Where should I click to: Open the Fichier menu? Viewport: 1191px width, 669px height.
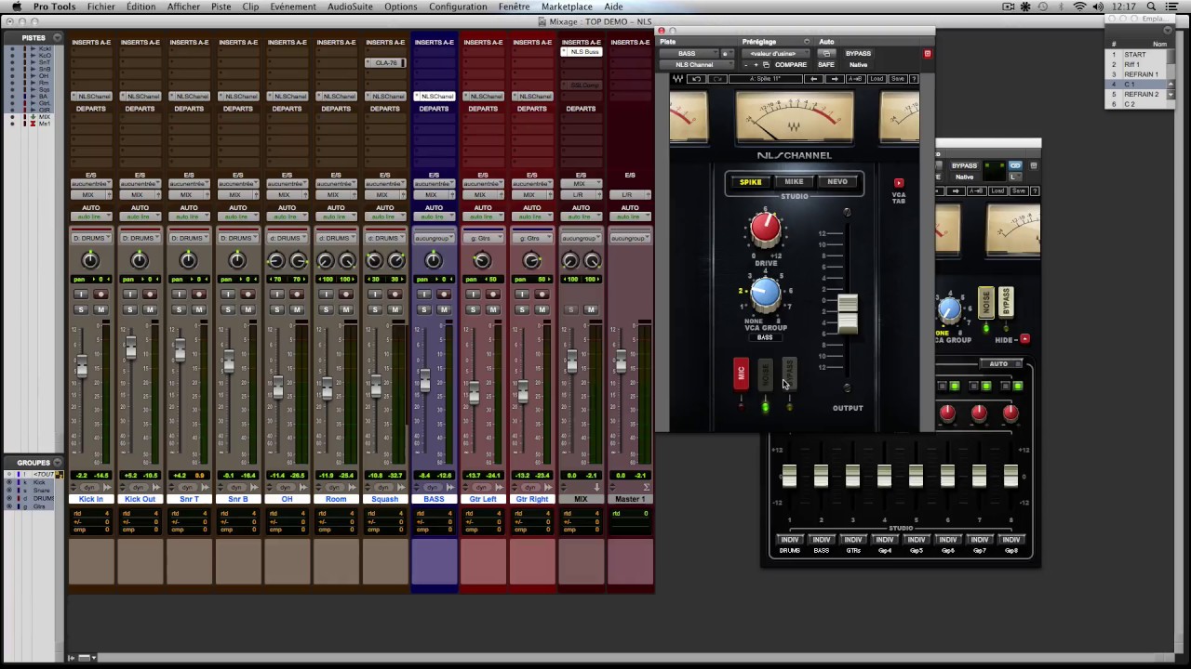tap(101, 7)
